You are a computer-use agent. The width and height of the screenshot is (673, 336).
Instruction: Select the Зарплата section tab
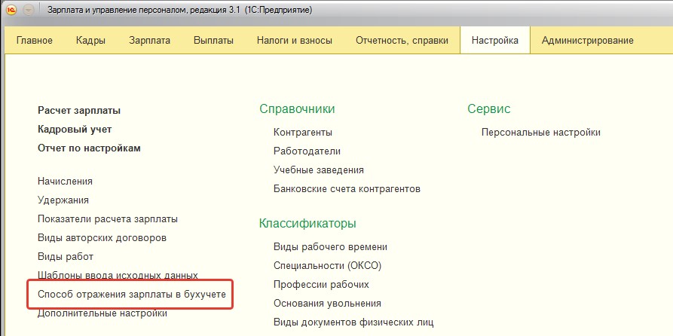click(x=149, y=41)
